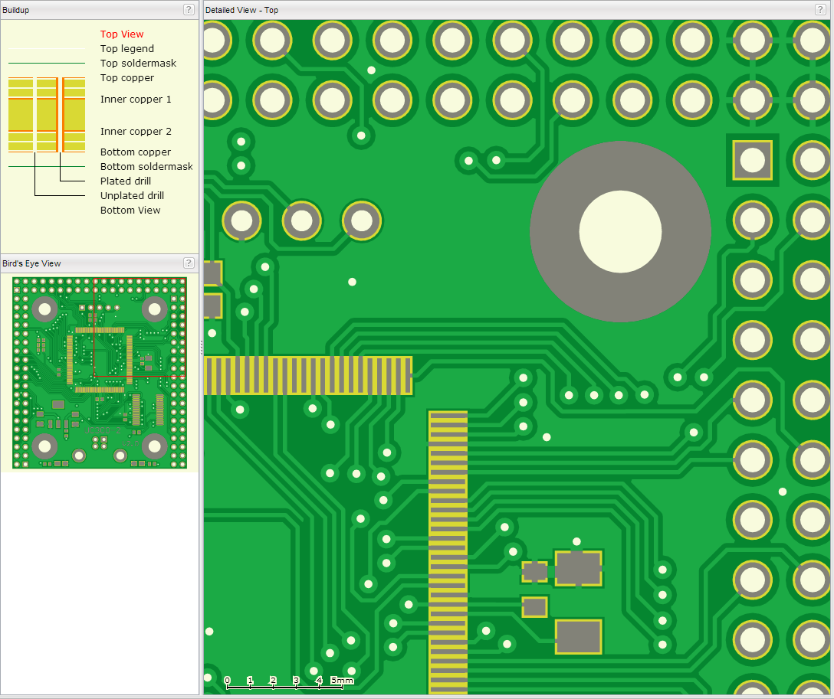
Task: Open help for the Buildup panel
Action: click(x=189, y=9)
